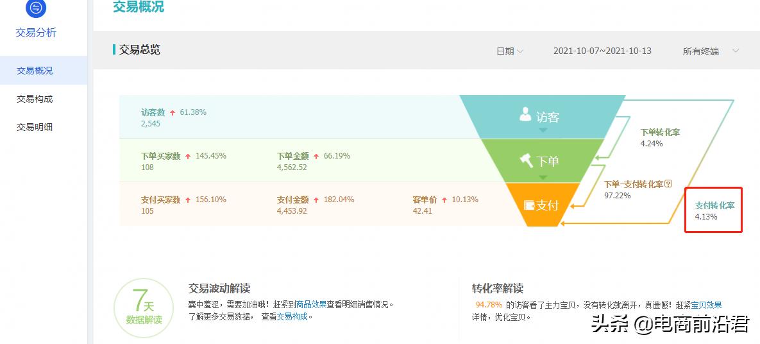Click the 下单转化率 4.24% label
The image size is (760, 344).
[660, 137]
